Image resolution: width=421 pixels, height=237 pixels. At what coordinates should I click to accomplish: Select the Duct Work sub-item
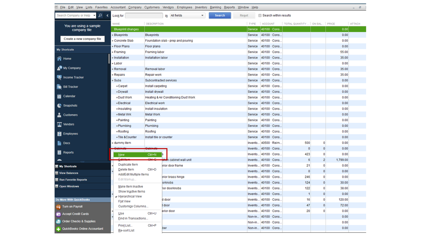click(239, 97)
